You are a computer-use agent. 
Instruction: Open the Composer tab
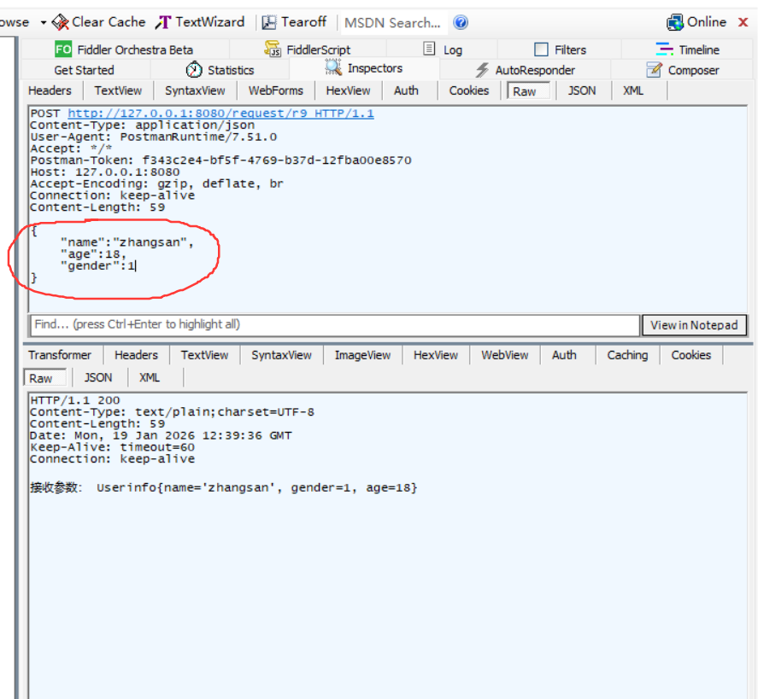point(682,71)
